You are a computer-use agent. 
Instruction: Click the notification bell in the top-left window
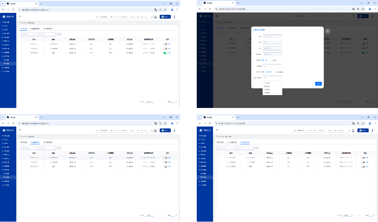click(156, 17)
